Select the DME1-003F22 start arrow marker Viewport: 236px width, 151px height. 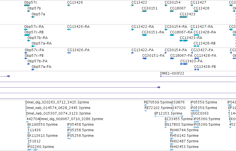coord(161,76)
